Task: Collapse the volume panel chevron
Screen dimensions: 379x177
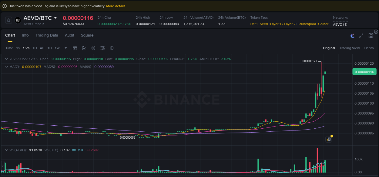Action: (x=7, y=150)
